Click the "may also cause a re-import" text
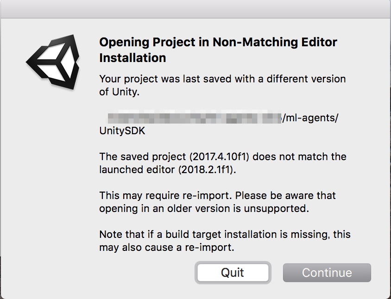 pyautogui.click(x=167, y=247)
